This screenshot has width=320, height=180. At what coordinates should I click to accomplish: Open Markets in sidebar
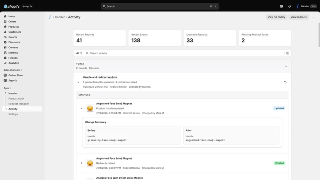(x=22, y=53)
